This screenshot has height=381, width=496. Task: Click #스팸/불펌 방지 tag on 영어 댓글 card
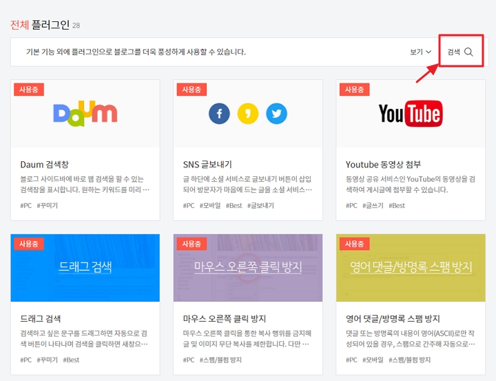[x=409, y=360]
